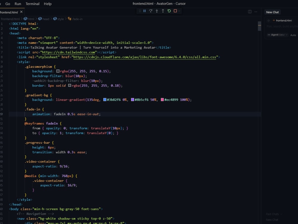
Task: Click the debug Step Into icon
Action: coord(157,11)
